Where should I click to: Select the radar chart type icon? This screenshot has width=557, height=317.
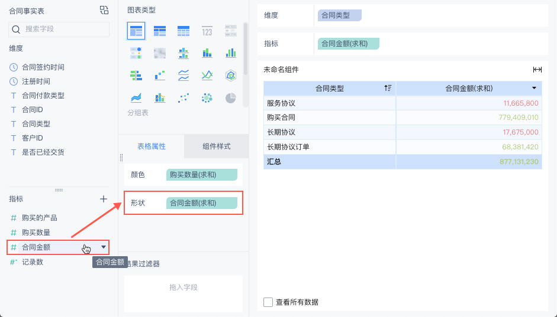point(231,76)
